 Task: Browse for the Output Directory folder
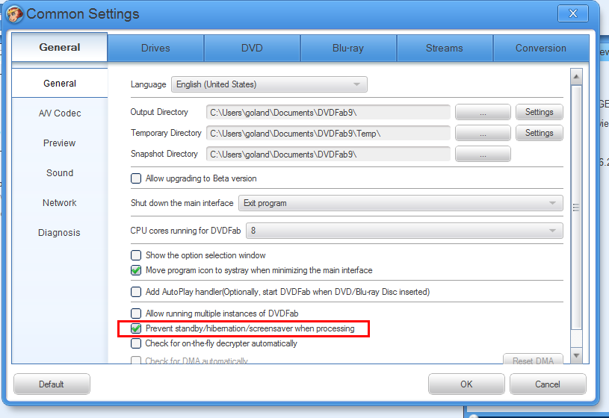click(x=483, y=112)
